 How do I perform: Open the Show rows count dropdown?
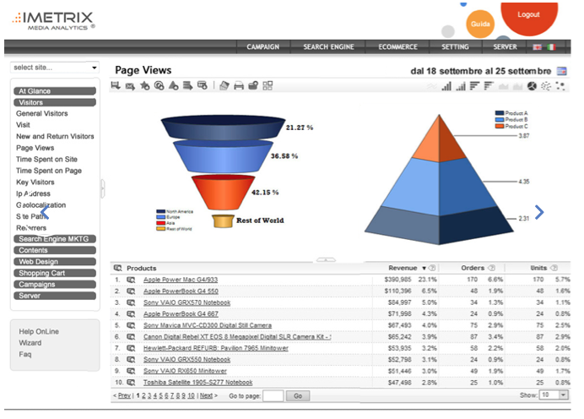[x=553, y=395]
